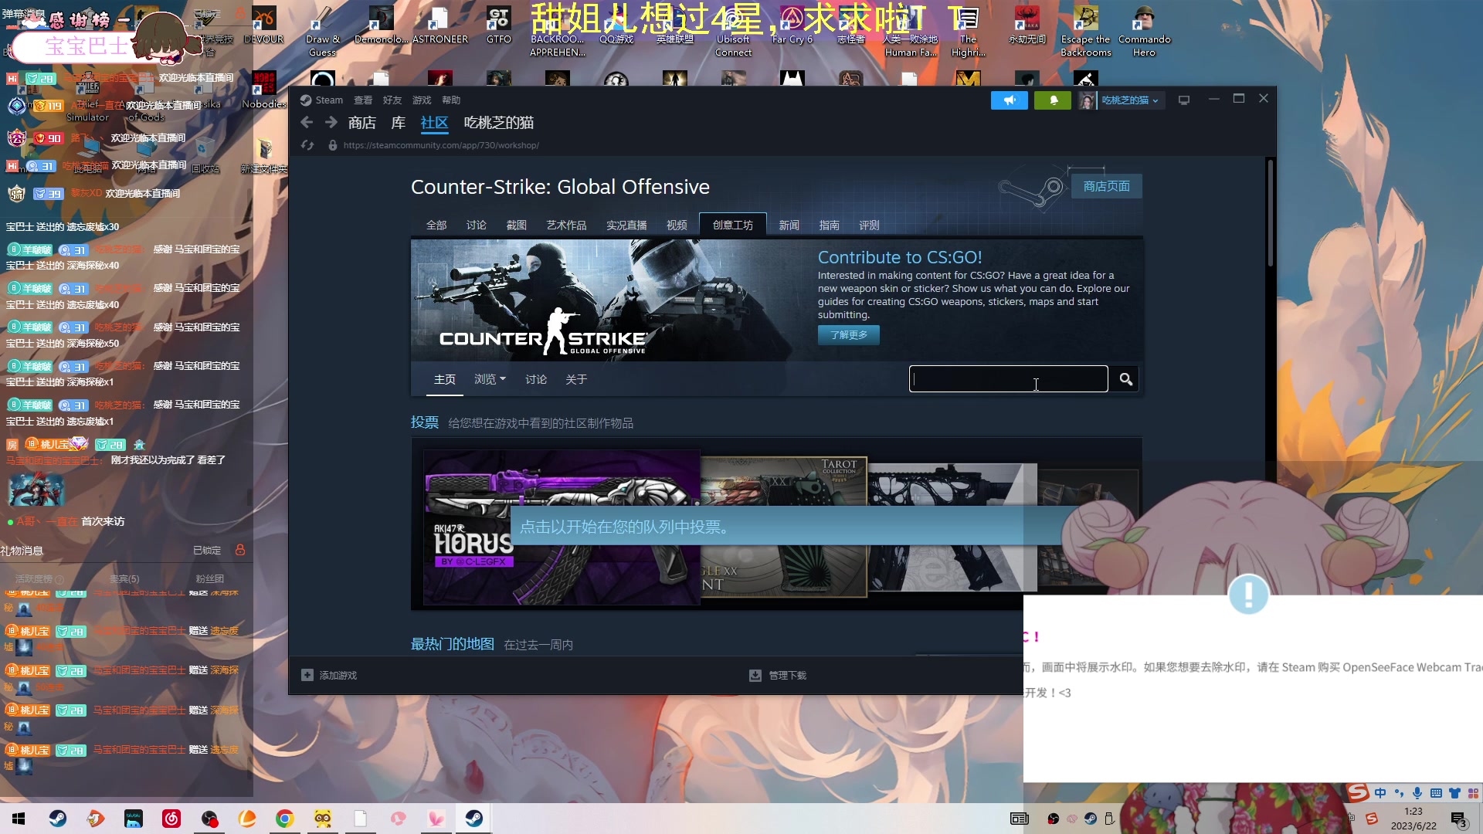
Task: Click the Steam icon in the system tray
Action: tap(1091, 819)
